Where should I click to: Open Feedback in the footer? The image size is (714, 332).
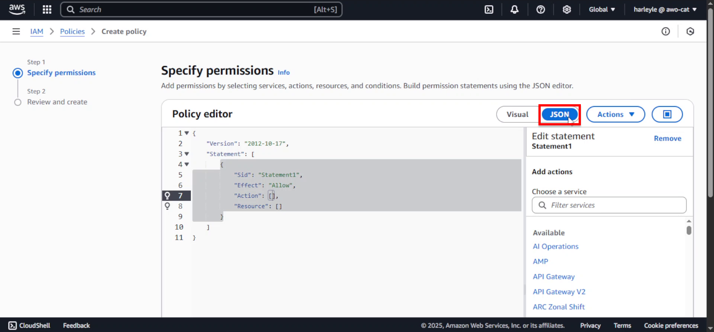(x=76, y=325)
